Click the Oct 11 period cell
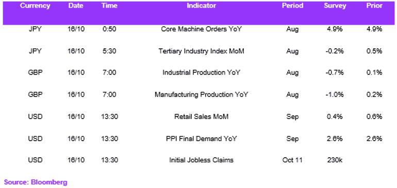Screen dimensions: 397x188 (293, 160)
